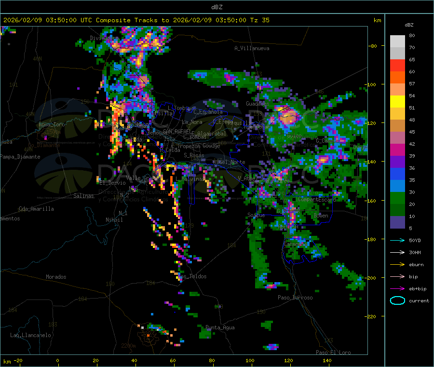
Task: Click the 'Pampa_Diamante' map label
Action: click(x=20, y=157)
